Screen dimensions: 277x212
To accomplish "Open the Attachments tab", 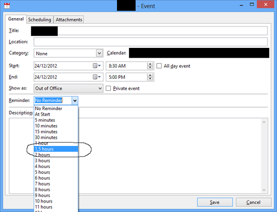I will point(69,20).
